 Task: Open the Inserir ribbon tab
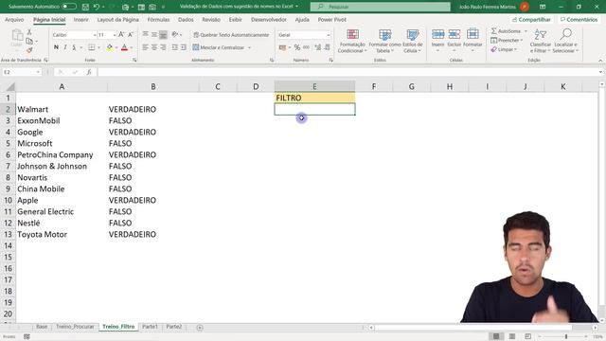[x=80, y=19]
